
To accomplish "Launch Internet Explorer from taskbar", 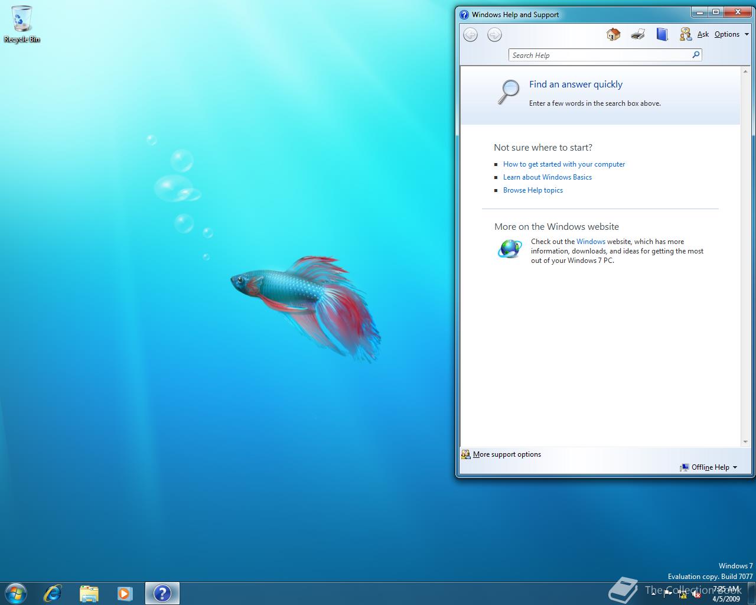I will coord(53,593).
